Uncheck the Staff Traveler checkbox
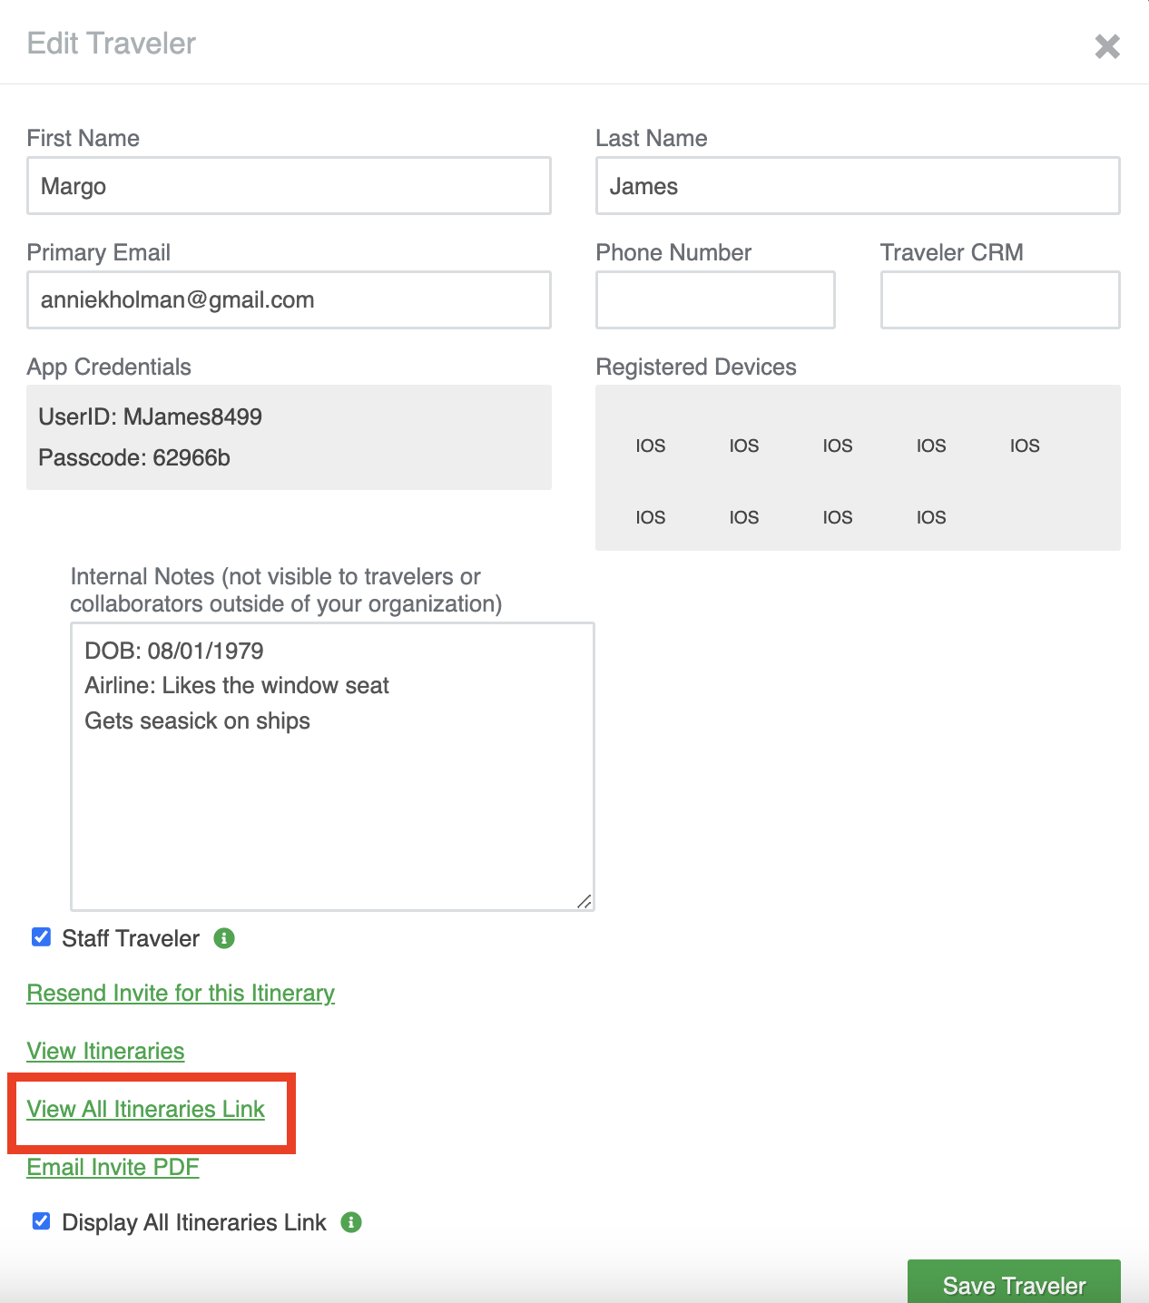This screenshot has width=1149, height=1303. coord(42,937)
